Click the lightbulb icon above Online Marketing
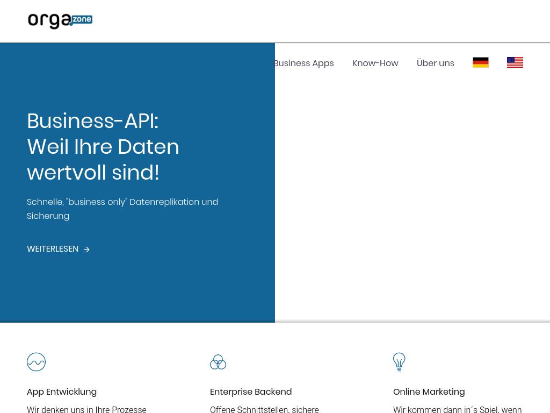 pyautogui.click(x=399, y=362)
